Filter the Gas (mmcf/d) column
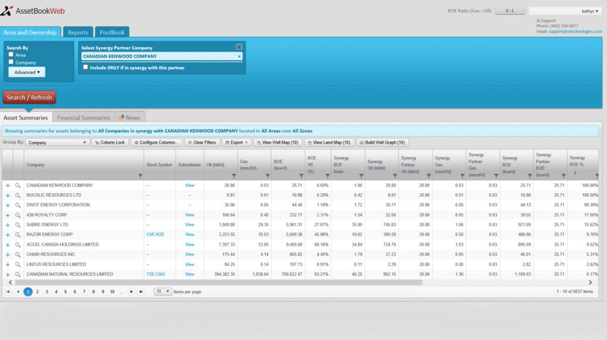The width and height of the screenshot is (607, 340). [x=267, y=176]
